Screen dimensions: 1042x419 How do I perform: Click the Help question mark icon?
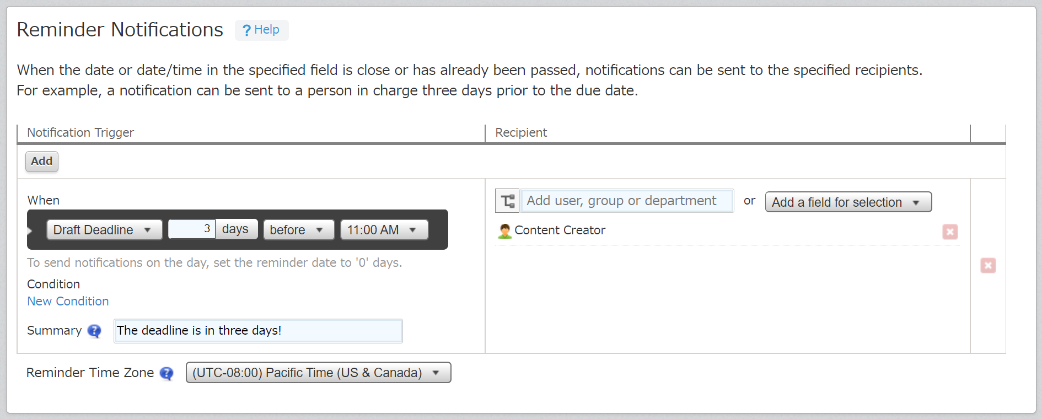click(x=246, y=30)
